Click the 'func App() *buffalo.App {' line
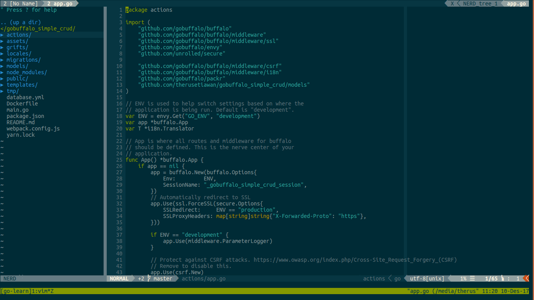This screenshot has height=300, width=534. (165, 160)
